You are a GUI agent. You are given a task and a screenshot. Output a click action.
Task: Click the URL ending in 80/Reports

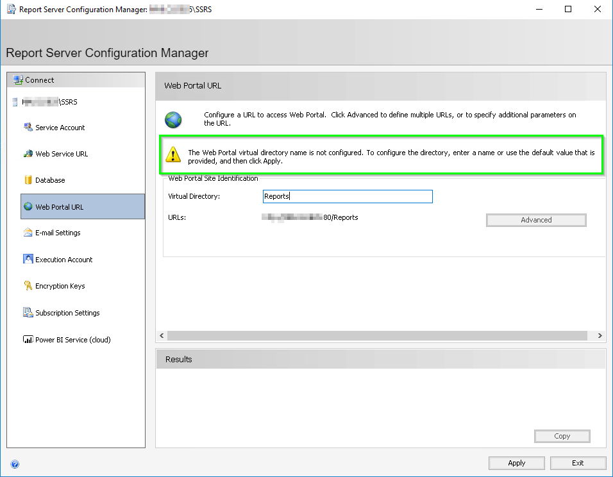click(x=310, y=217)
